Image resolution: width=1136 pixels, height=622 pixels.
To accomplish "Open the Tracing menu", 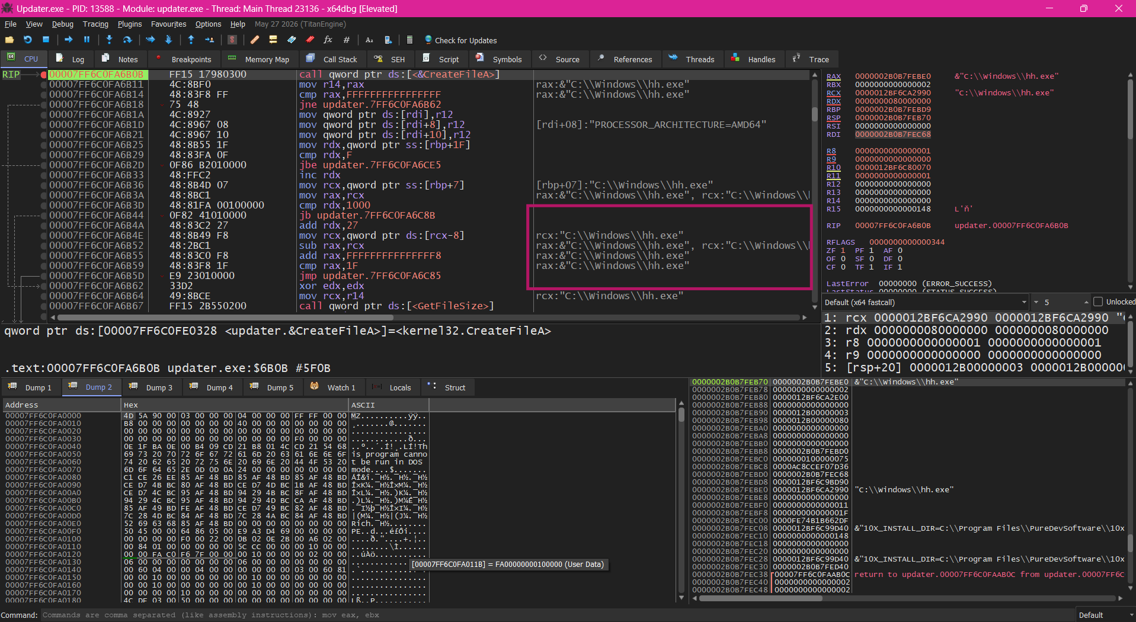I will [x=95, y=24].
